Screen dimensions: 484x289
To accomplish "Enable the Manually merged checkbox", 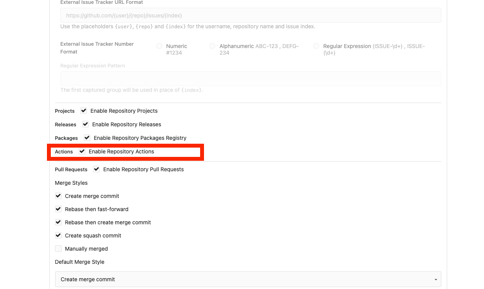I will click(58, 249).
